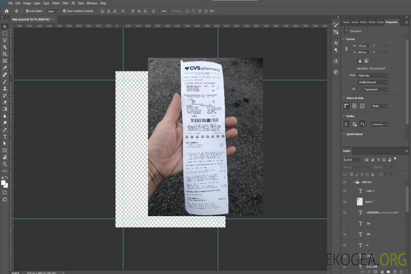Set canvas to landscape orientation
The width and height of the screenshot is (411, 274).
(x=366, y=61)
